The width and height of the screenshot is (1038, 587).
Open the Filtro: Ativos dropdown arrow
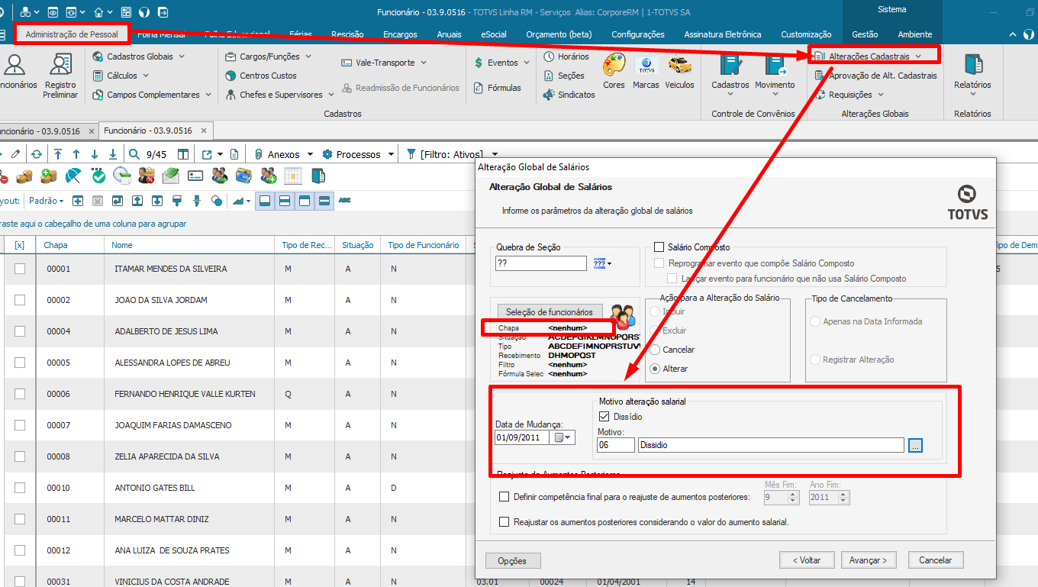point(495,154)
